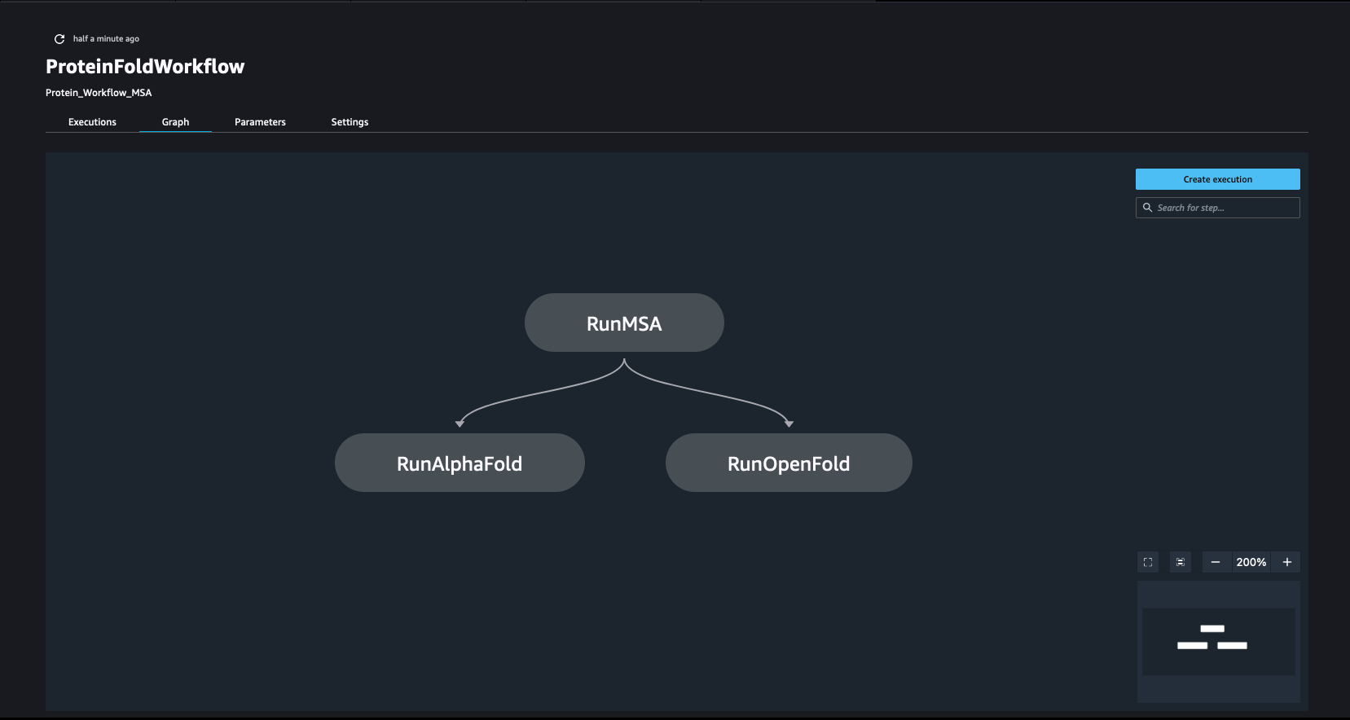
Task: Click the bottom-right node in the minimap
Action: pyautogui.click(x=1232, y=645)
